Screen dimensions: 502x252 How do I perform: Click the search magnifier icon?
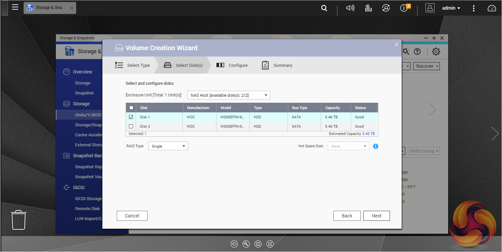pyautogui.click(x=324, y=8)
